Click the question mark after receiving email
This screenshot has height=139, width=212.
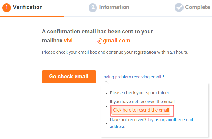tap(163, 77)
